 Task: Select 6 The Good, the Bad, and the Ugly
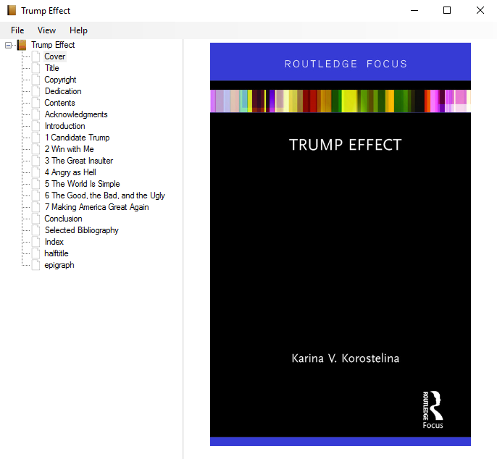coord(104,195)
